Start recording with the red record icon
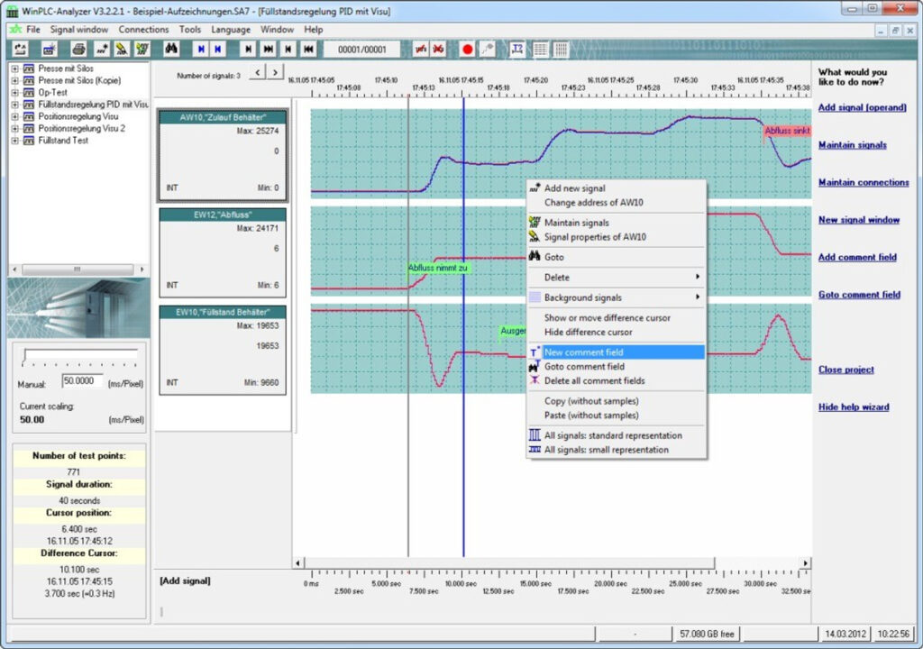923x649 pixels. 467,50
